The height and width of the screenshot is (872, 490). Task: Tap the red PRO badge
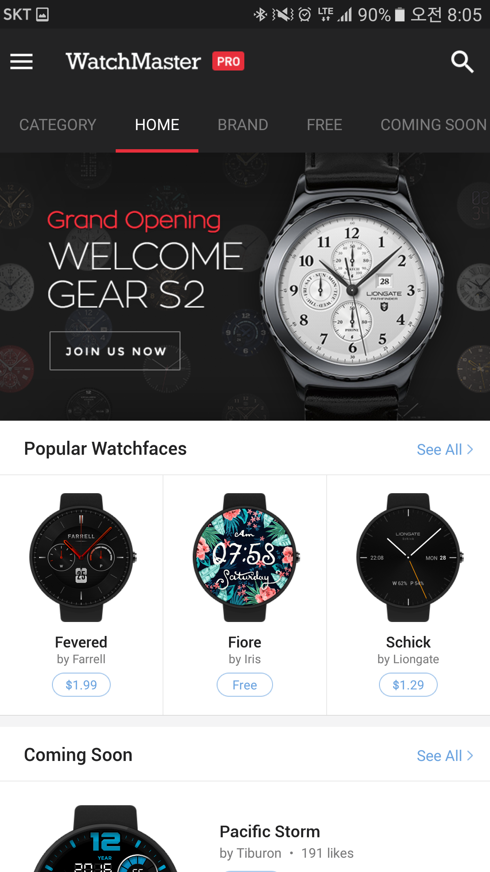click(228, 61)
